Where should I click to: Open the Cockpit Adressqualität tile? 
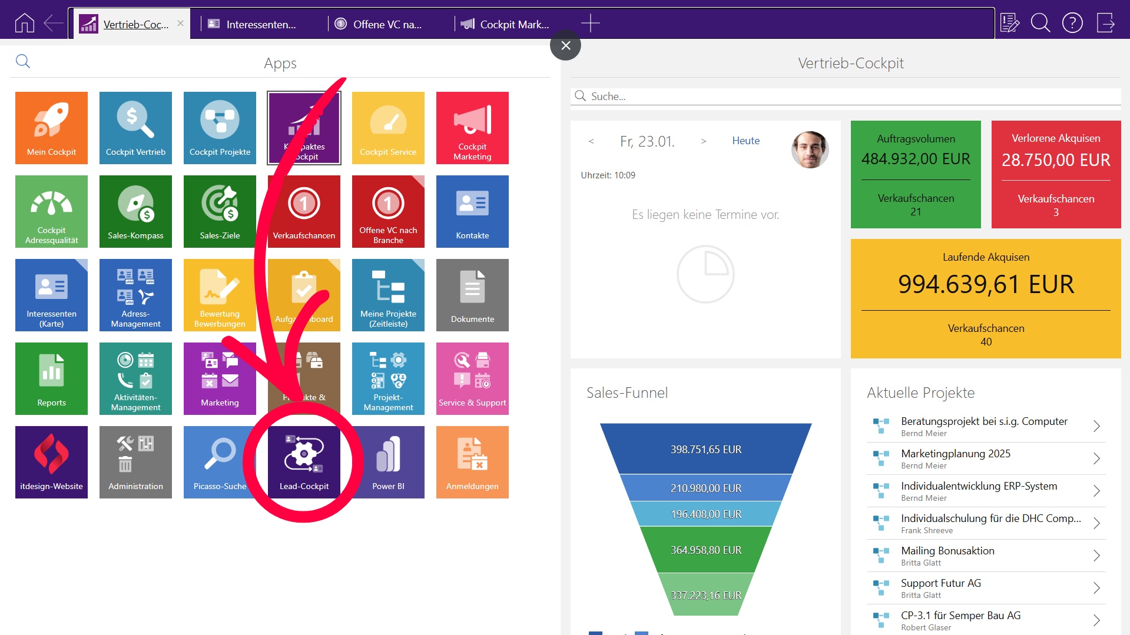click(x=51, y=211)
